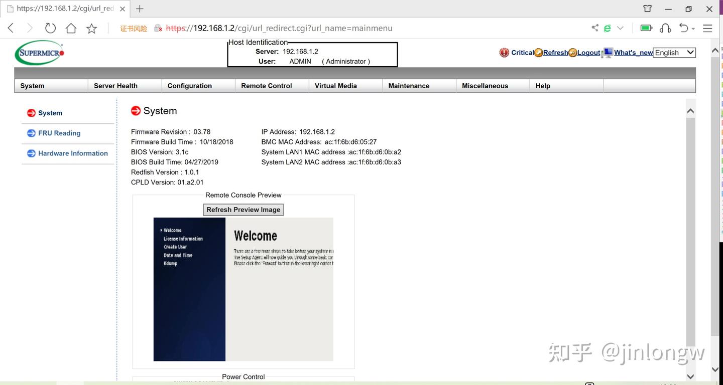Click the Logout link
723x385 pixels.
[x=589, y=53]
